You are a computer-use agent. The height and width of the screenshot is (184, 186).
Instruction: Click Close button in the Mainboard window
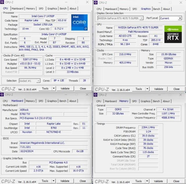pyautogui.click(x=83, y=181)
